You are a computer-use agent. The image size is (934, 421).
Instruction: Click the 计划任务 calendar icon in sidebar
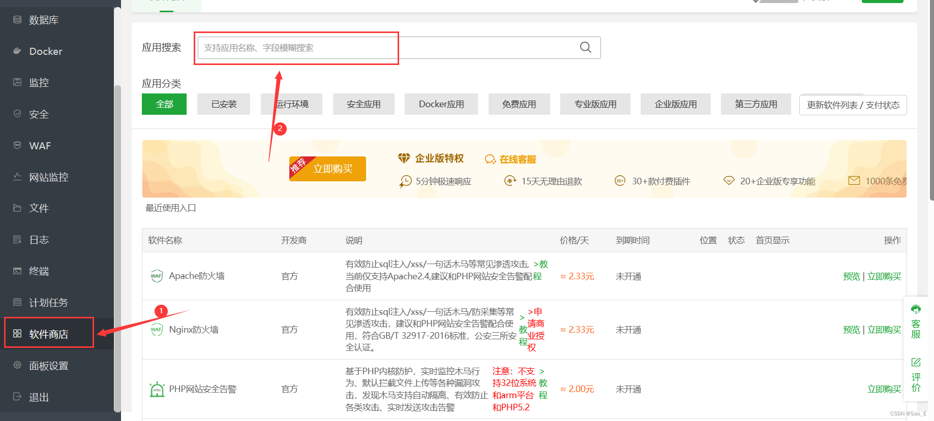(x=17, y=302)
